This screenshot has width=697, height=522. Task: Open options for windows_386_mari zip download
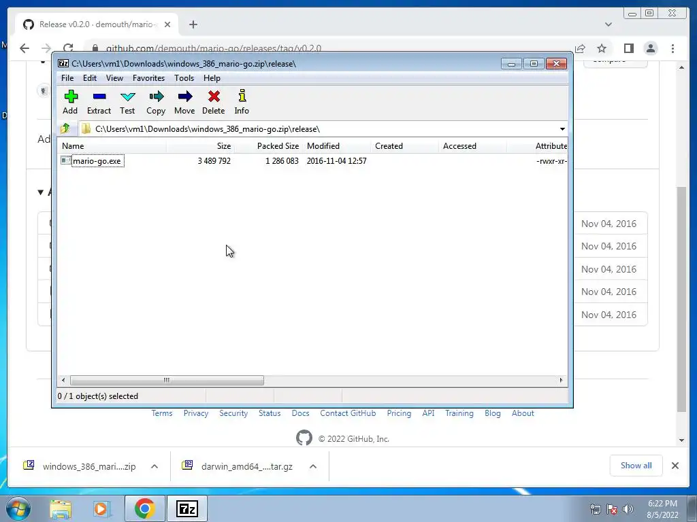coord(155,466)
